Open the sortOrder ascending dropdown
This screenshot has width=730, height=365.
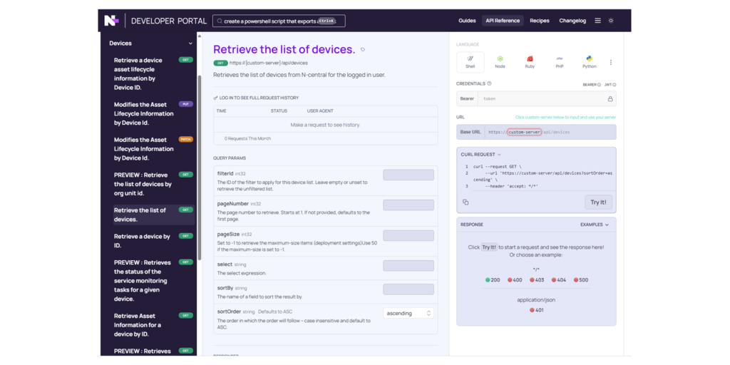(408, 314)
